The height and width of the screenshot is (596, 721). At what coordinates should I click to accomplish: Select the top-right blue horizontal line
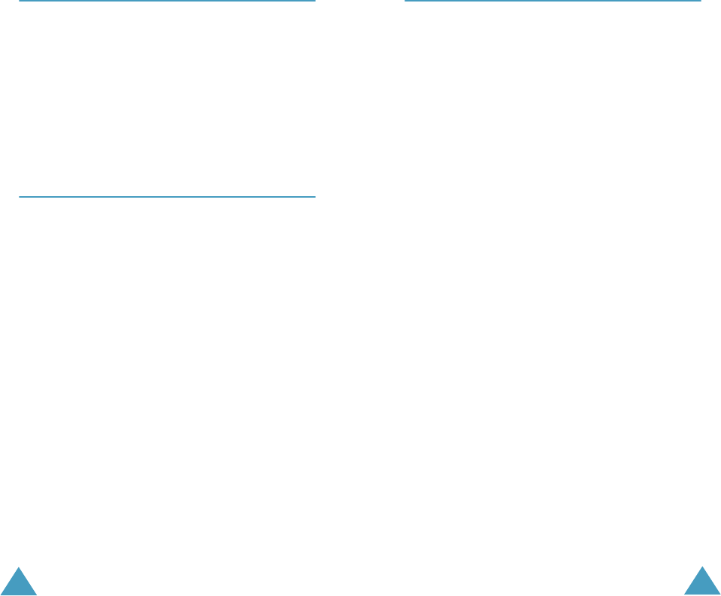coord(553,1)
